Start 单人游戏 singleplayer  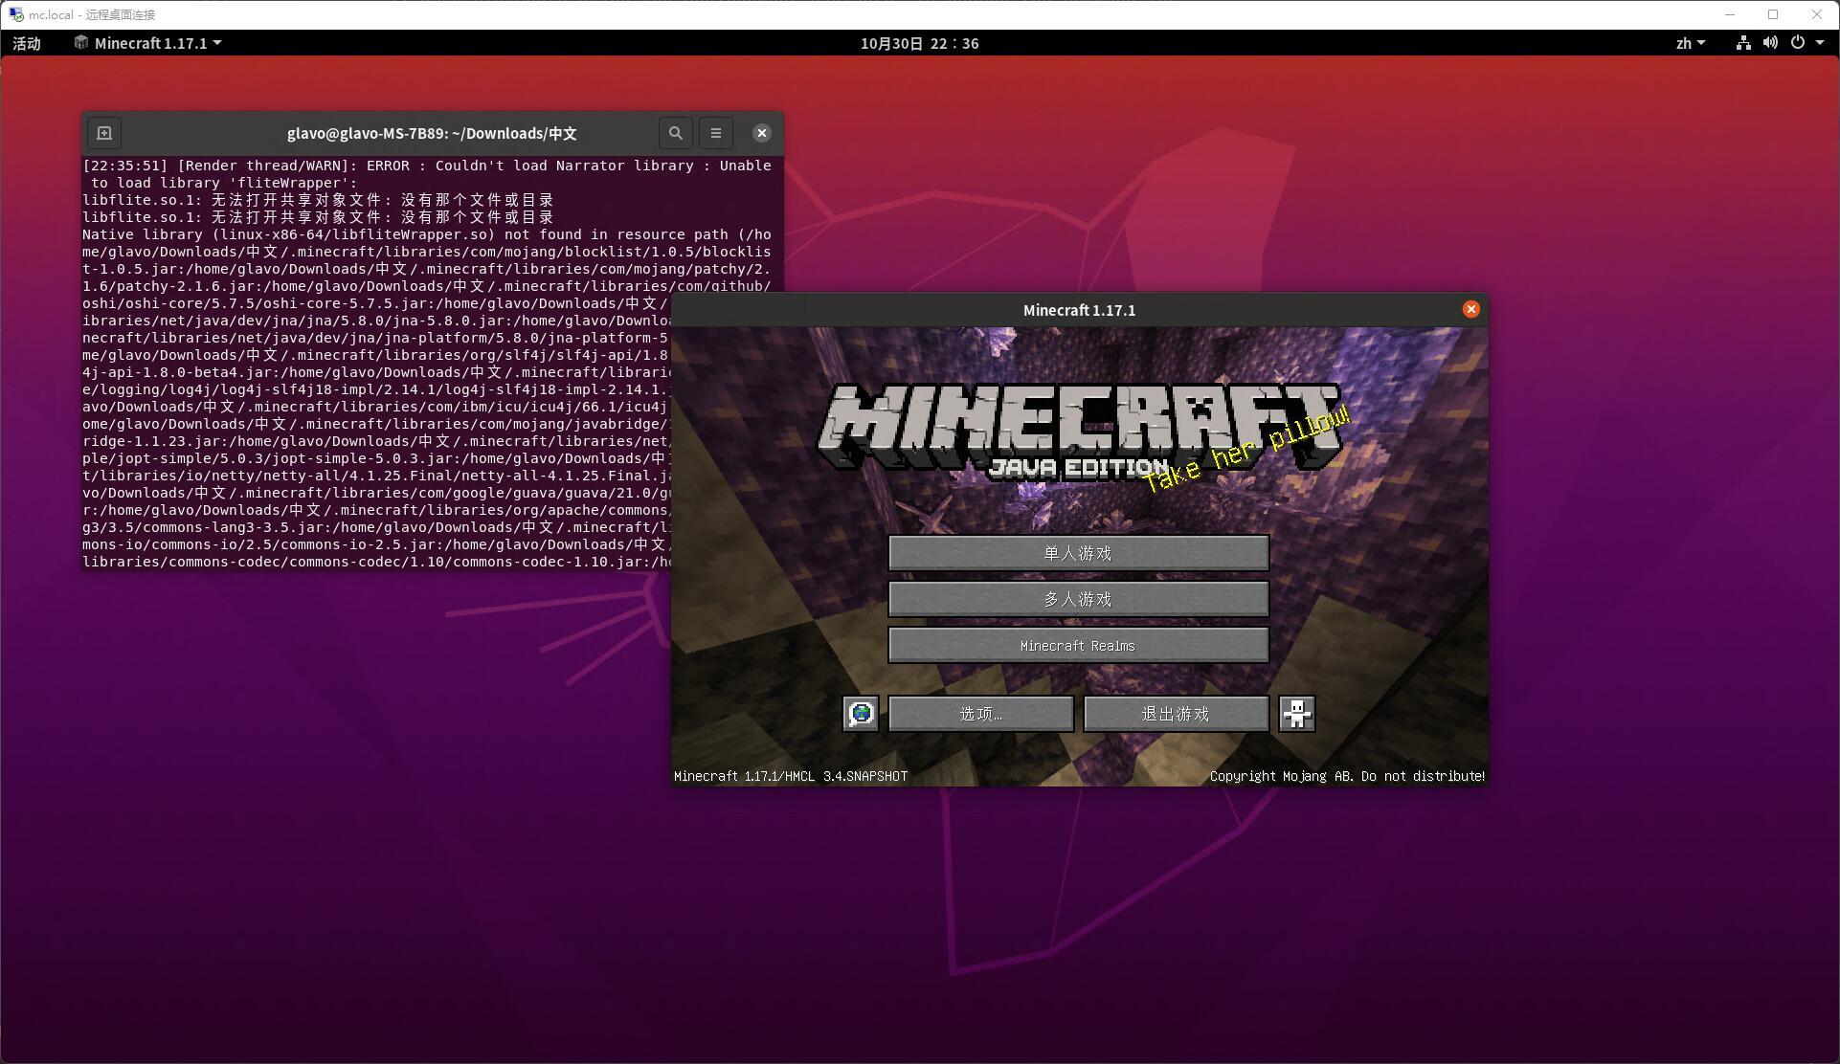1079,553
